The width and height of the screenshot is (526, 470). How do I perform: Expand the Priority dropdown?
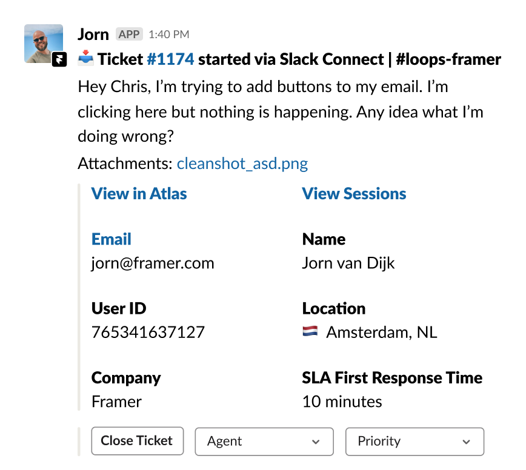(414, 442)
